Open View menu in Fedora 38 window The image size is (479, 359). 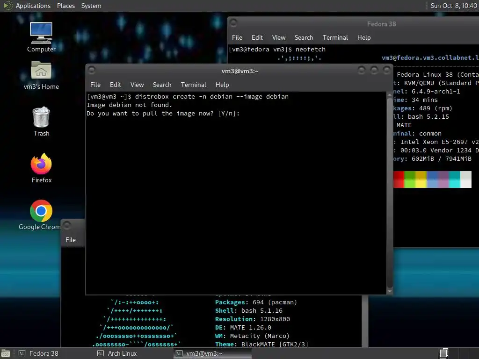coord(279,37)
